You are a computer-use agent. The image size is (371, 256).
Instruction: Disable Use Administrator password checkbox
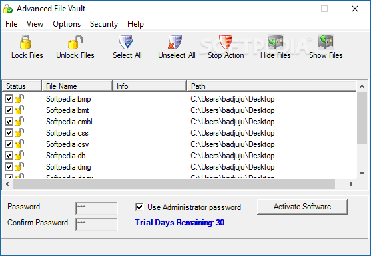pos(139,207)
